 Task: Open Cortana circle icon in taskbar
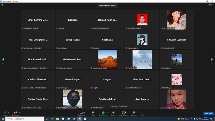(x=47, y=119)
